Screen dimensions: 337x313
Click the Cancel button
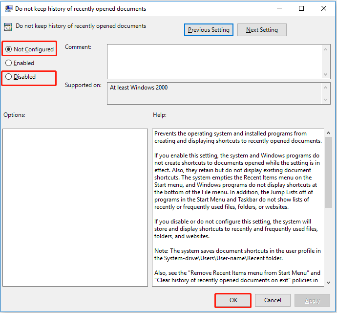(273, 300)
